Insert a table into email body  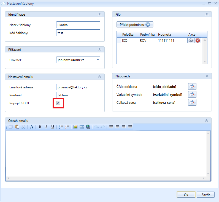click(82, 127)
